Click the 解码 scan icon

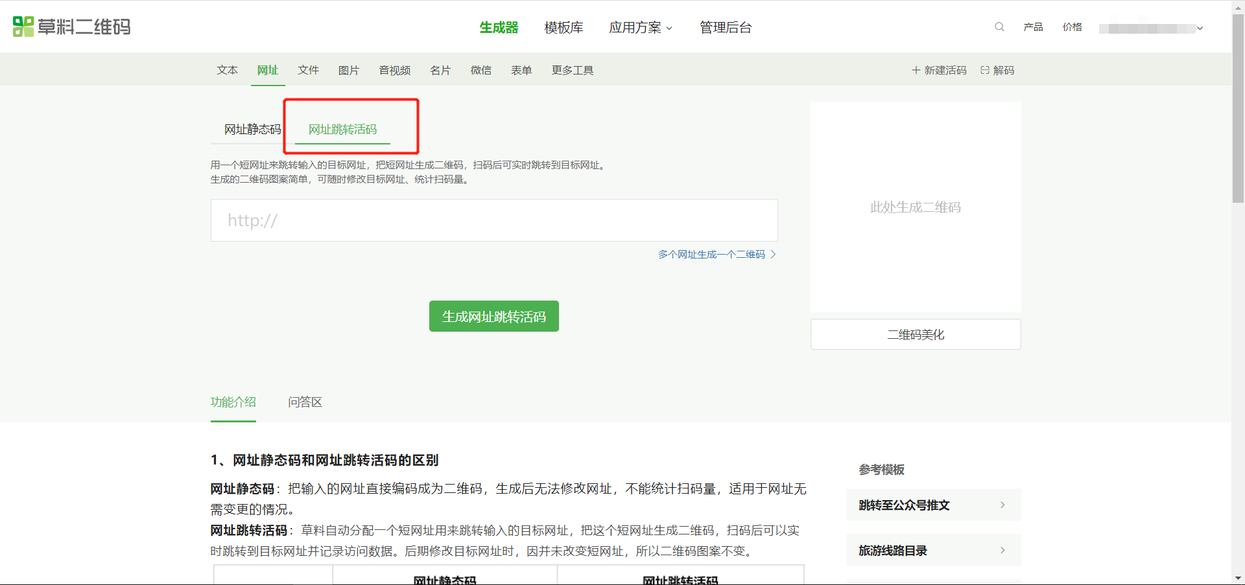[x=985, y=70]
